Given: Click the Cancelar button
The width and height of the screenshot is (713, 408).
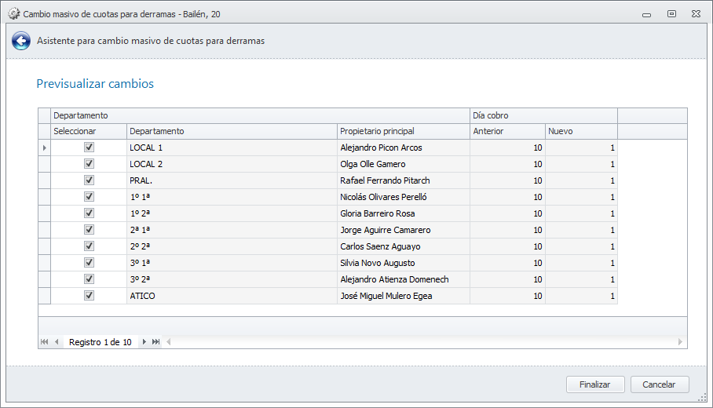Looking at the screenshot, I should click(660, 384).
